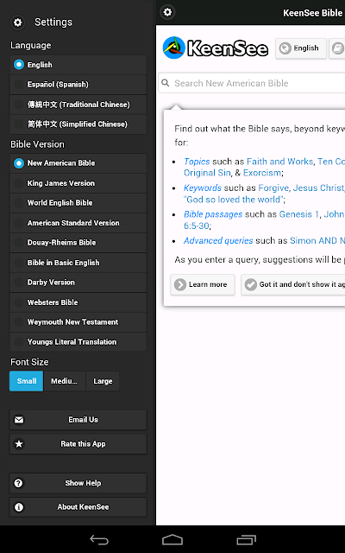Choose American Standard Version
Screen dimensions: 345x553
(78, 223)
